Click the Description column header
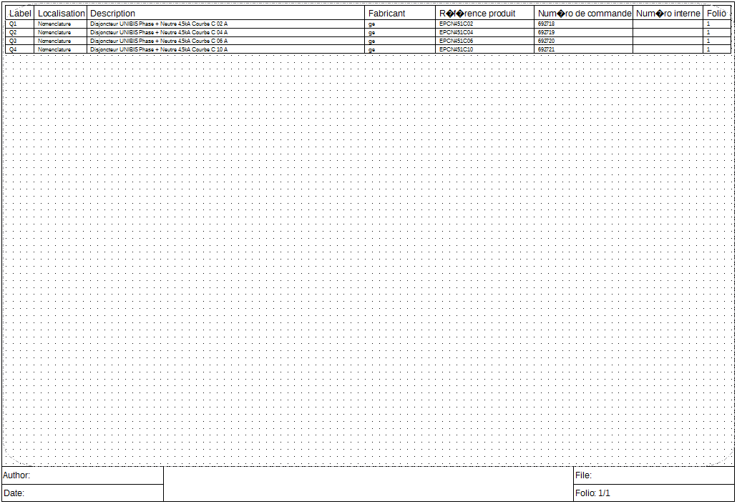 (113, 14)
